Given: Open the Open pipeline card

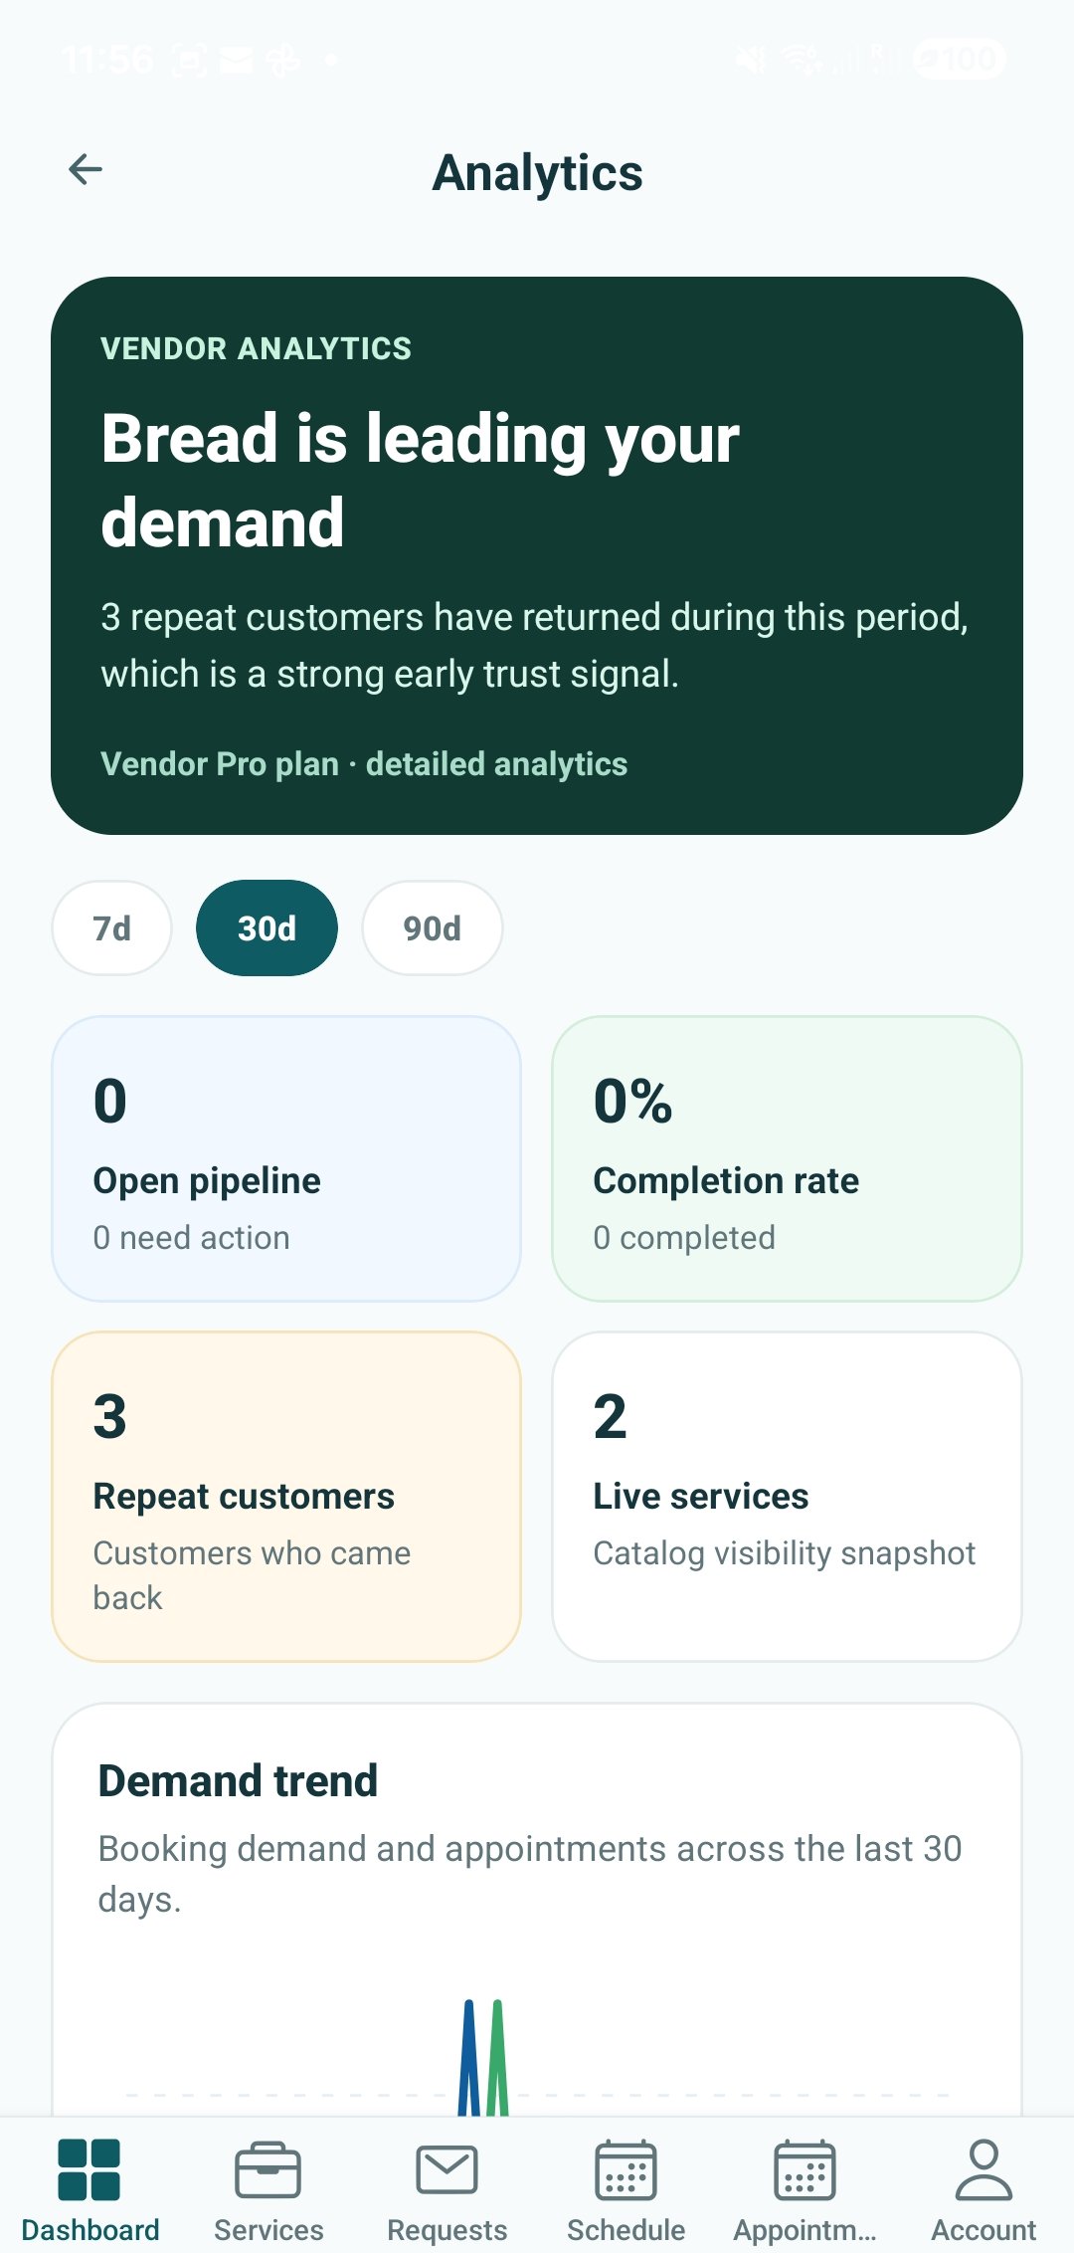Looking at the screenshot, I should pyautogui.click(x=286, y=1158).
